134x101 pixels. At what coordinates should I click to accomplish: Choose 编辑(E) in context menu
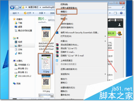click(x=64, y=12)
